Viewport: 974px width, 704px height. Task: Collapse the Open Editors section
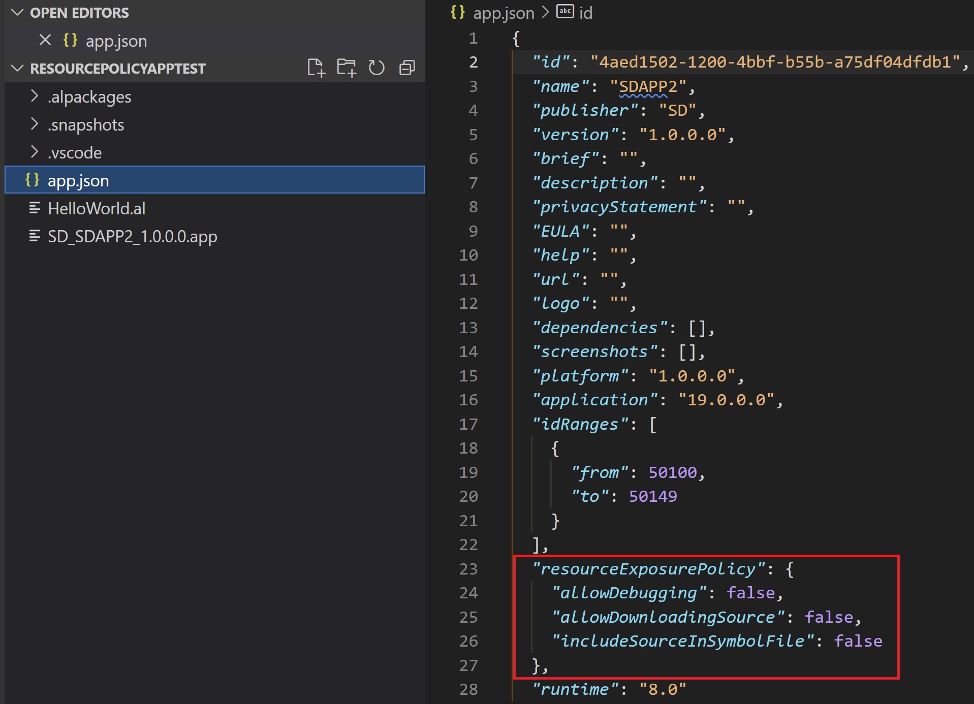(x=17, y=13)
